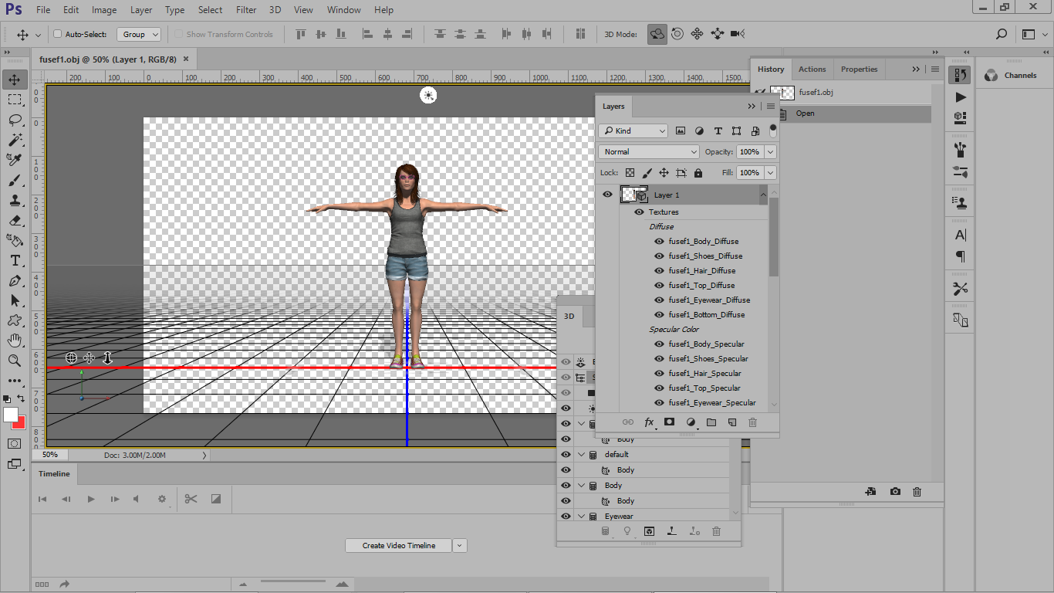Open the search magnifier in options bar
Viewport: 1054px width, 593px height.
[1002, 34]
